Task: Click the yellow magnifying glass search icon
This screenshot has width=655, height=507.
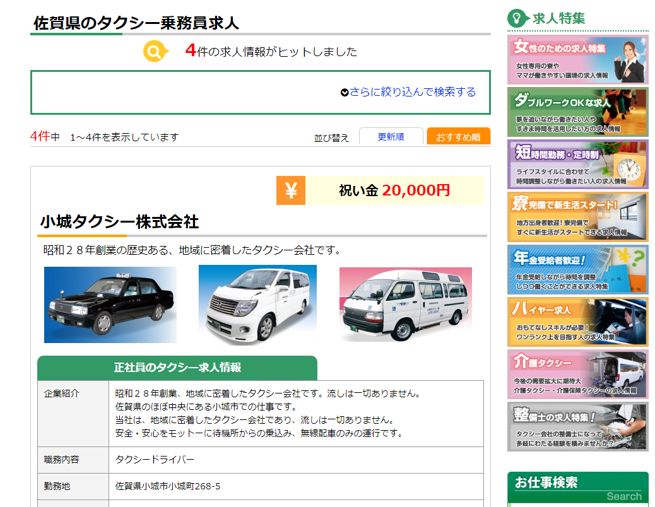Action: point(155,51)
